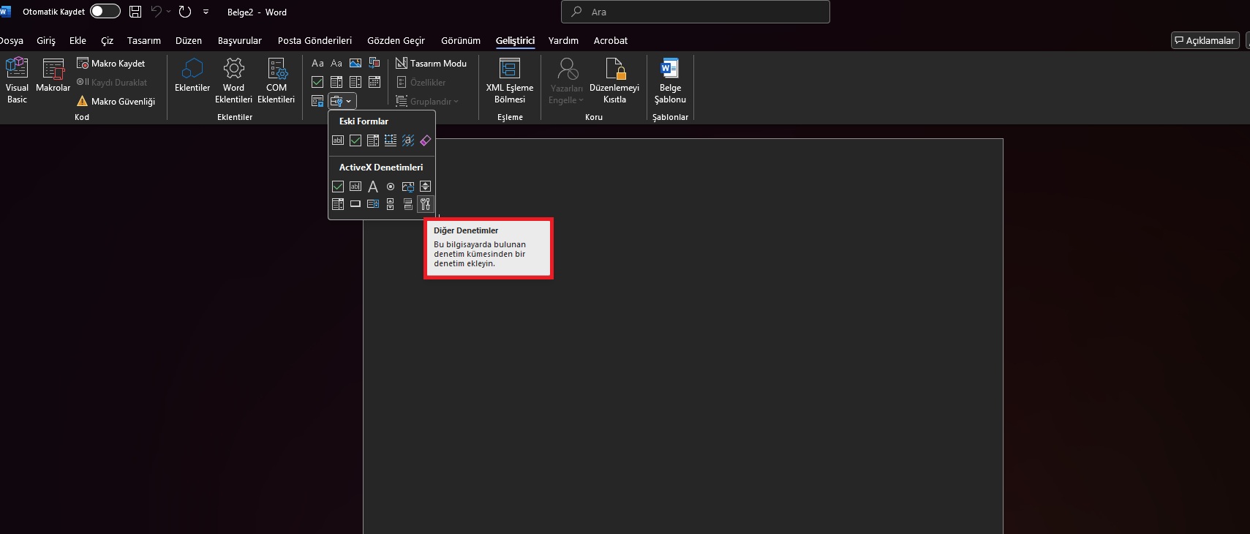Insert the ActiveX Image control
Screen dimensions: 1250x534
[x=408, y=187]
